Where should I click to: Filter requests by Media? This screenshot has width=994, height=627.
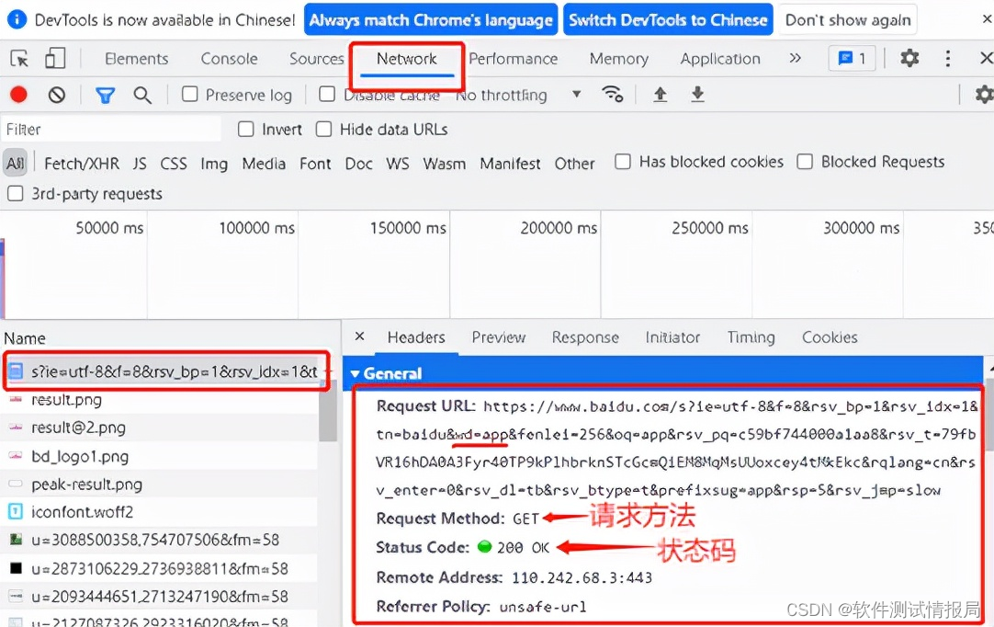coord(264,164)
